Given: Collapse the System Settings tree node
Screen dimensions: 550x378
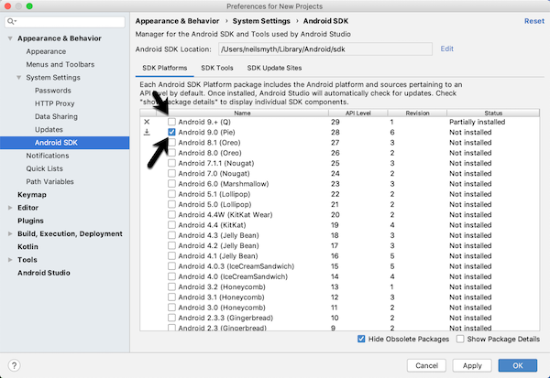Looking at the screenshot, I should click(19, 78).
